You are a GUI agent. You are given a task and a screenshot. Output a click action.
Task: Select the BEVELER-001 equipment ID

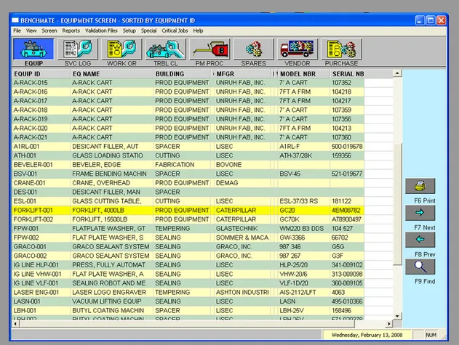33,165
